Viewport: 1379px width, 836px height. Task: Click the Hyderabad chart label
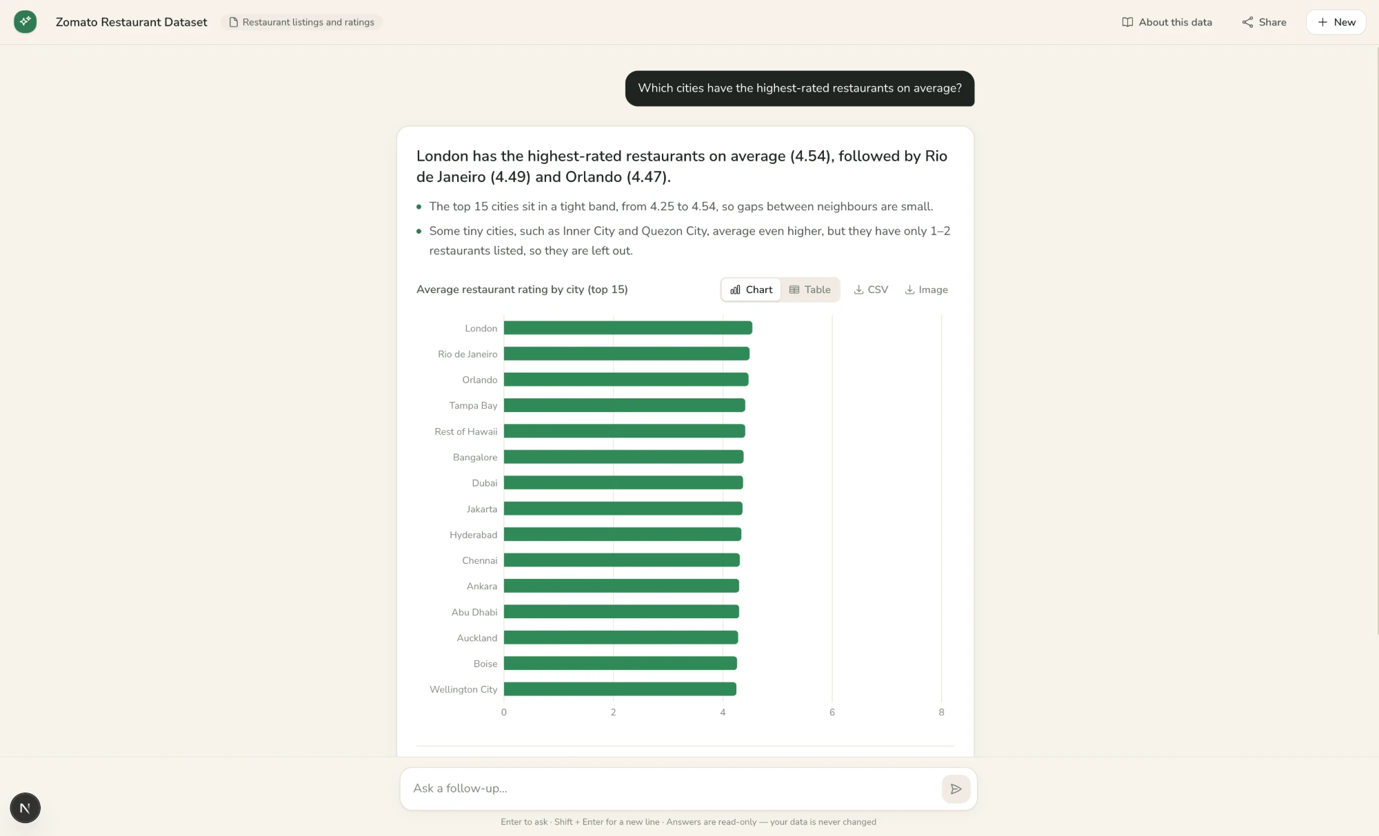(x=473, y=535)
